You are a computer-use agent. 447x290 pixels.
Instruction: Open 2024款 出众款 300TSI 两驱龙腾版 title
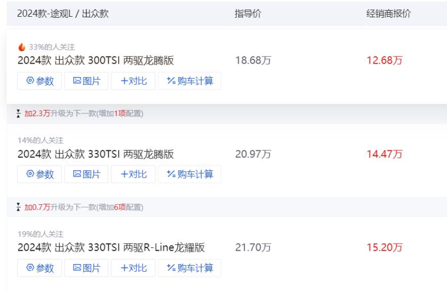(x=95, y=60)
